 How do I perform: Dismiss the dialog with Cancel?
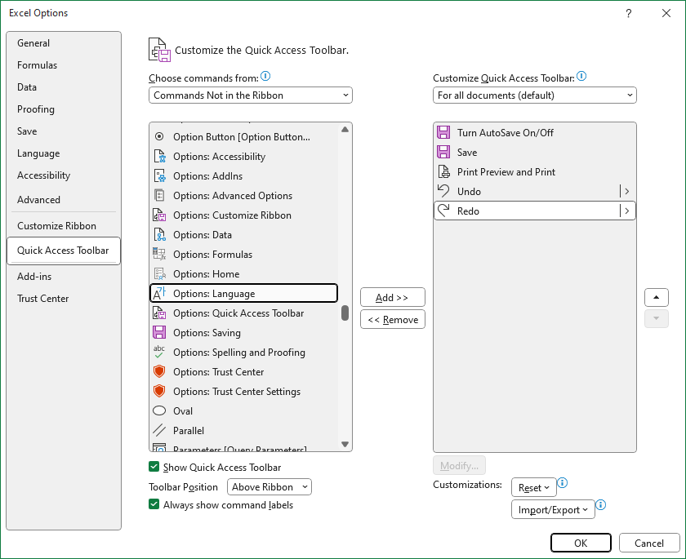tap(648, 543)
